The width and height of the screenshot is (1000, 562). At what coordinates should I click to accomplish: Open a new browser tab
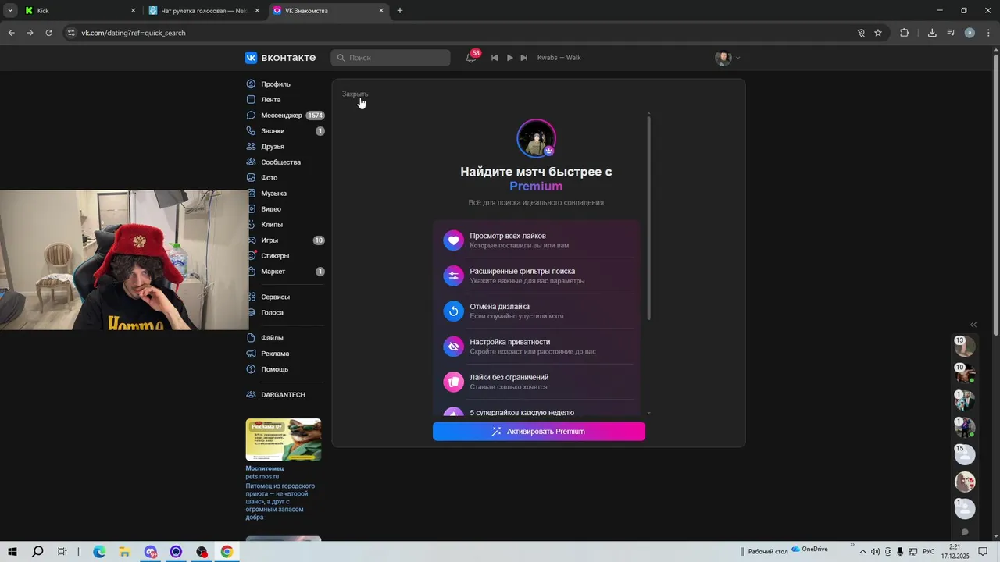point(400,11)
